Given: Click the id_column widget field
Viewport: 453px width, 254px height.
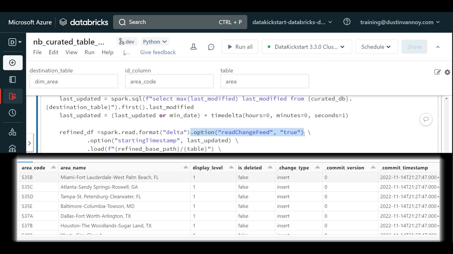Looking at the screenshot, I should (169, 81).
